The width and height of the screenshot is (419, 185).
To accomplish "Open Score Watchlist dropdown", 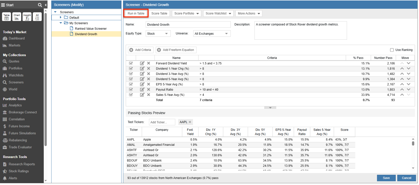I will (x=218, y=13).
